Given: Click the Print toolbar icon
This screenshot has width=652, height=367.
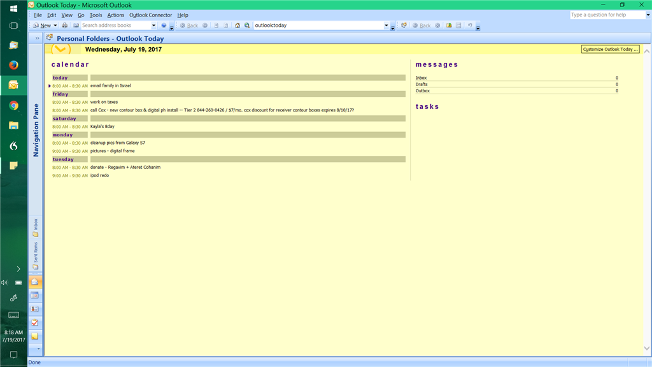Looking at the screenshot, I should click(x=64, y=25).
